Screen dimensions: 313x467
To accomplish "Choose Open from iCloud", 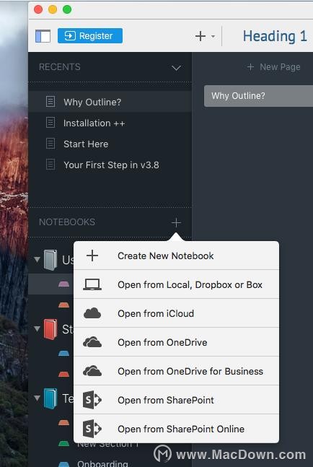I will coord(176,313).
